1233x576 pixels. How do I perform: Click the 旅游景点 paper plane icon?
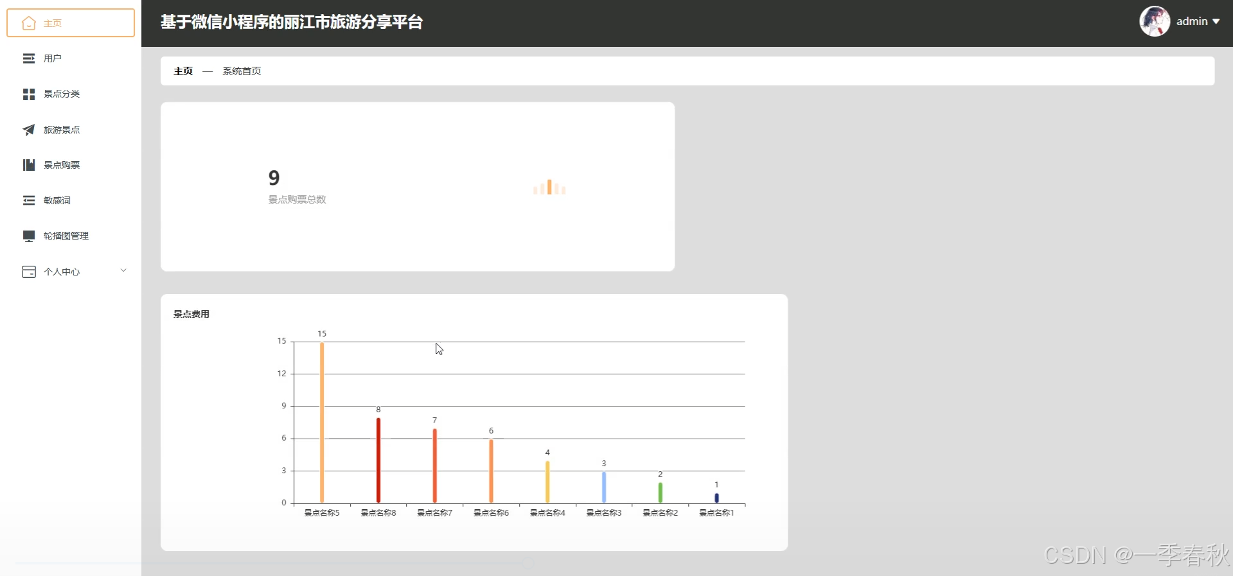point(29,130)
